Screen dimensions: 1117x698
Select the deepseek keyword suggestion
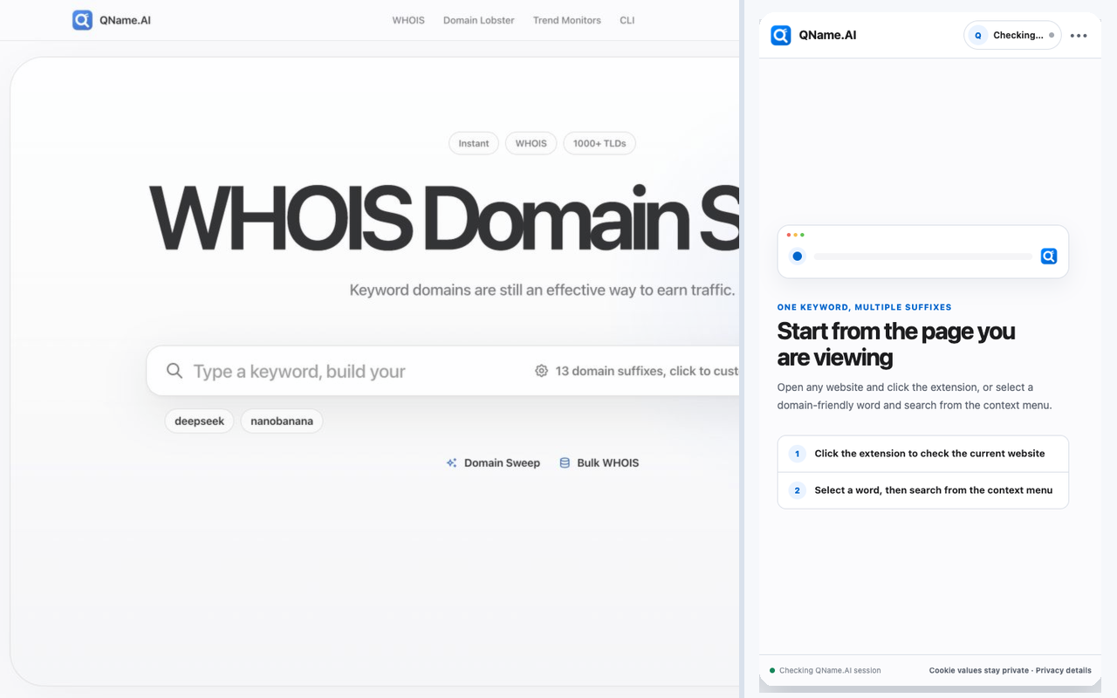click(x=199, y=421)
